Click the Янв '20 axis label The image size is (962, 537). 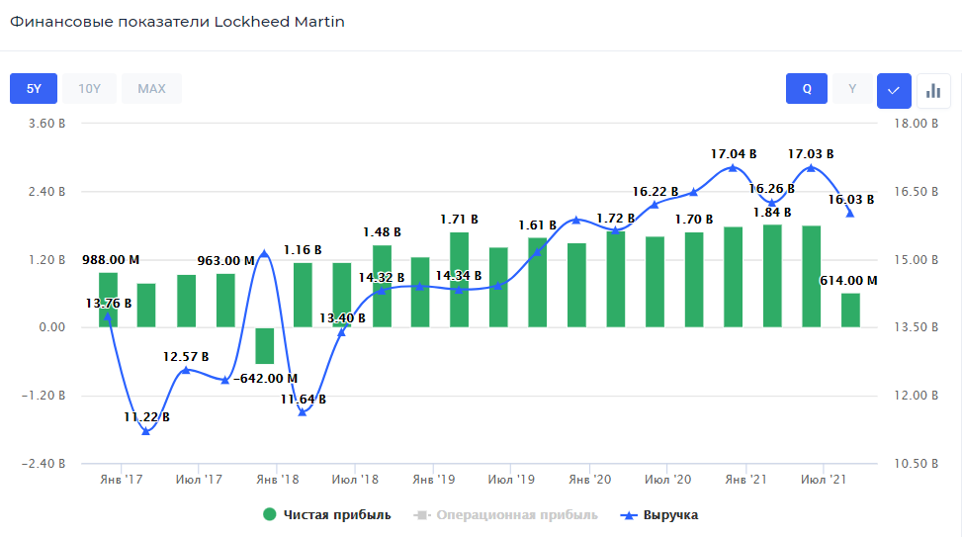(x=589, y=480)
